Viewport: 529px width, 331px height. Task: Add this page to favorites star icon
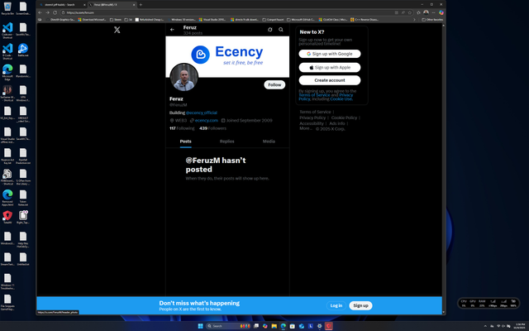410,12
